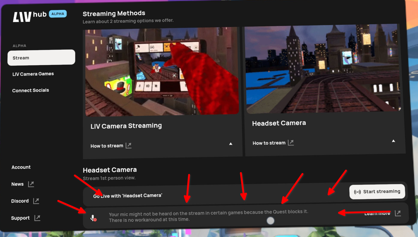Open the Stream section in sidebar
The height and width of the screenshot is (237, 418).
click(x=41, y=58)
